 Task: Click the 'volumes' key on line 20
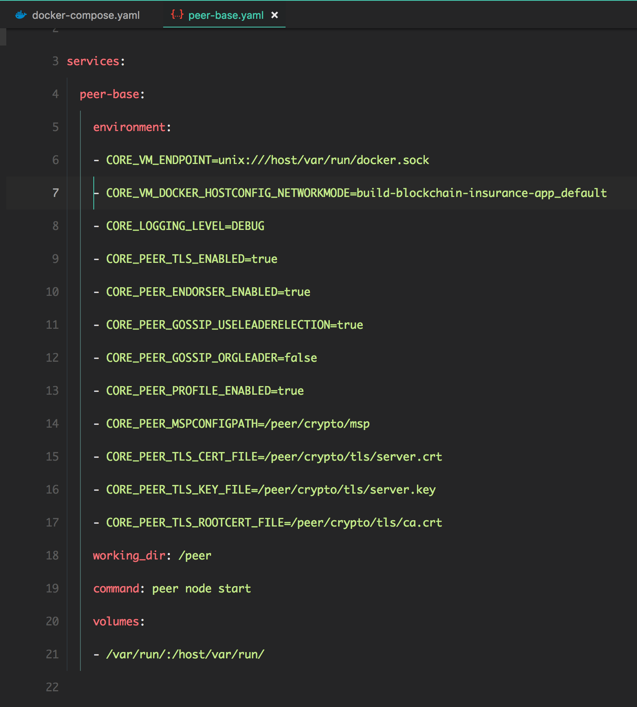(x=116, y=621)
